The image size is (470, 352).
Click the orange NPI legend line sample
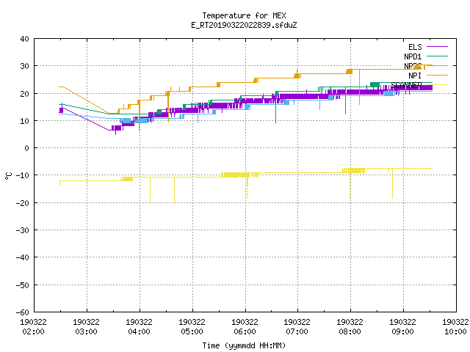(437, 75)
